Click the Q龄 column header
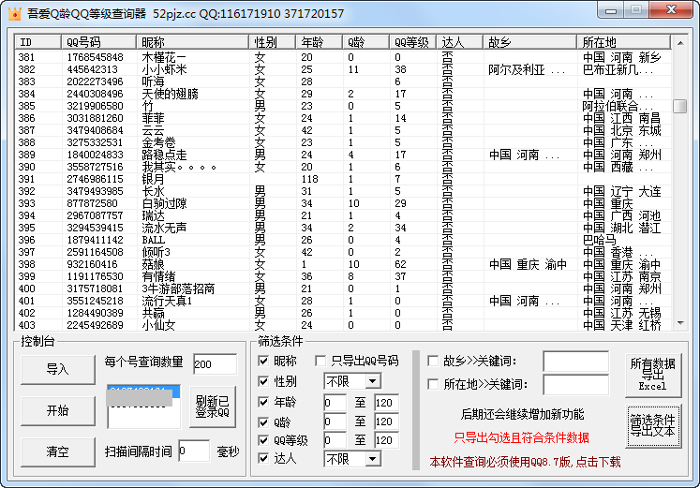This screenshot has width=700, height=488. coord(366,42)
